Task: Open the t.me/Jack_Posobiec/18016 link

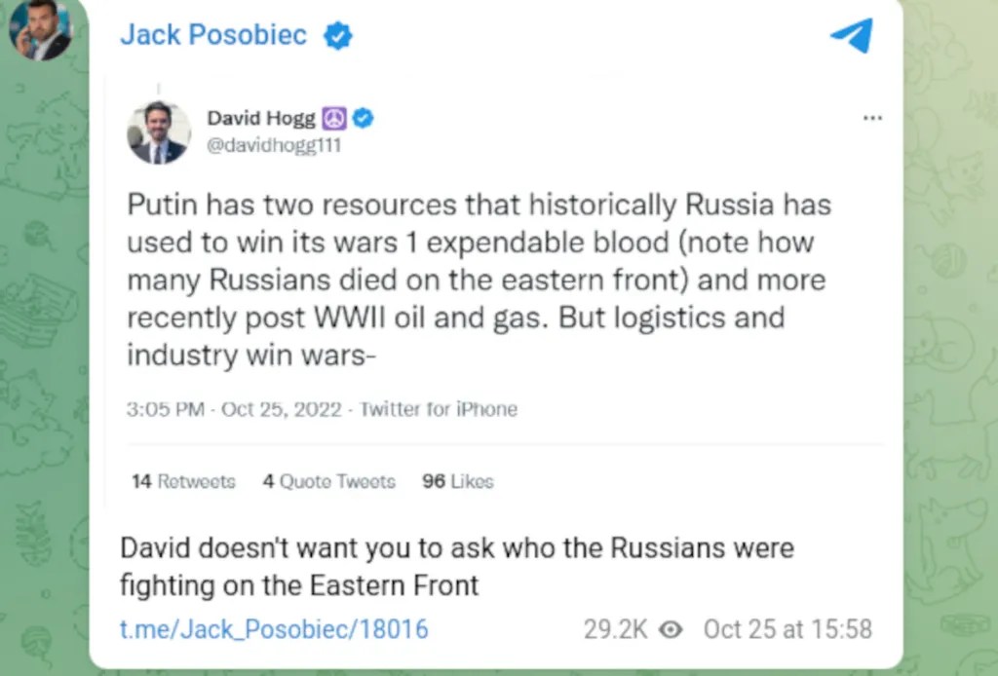Action: click(274, 629)
